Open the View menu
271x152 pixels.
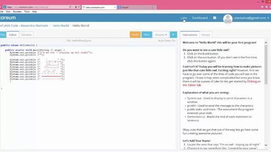[8, 11]
